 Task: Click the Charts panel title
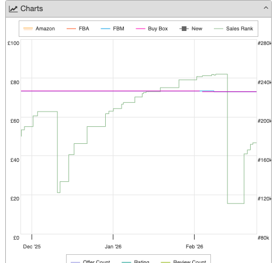[32, 9]
